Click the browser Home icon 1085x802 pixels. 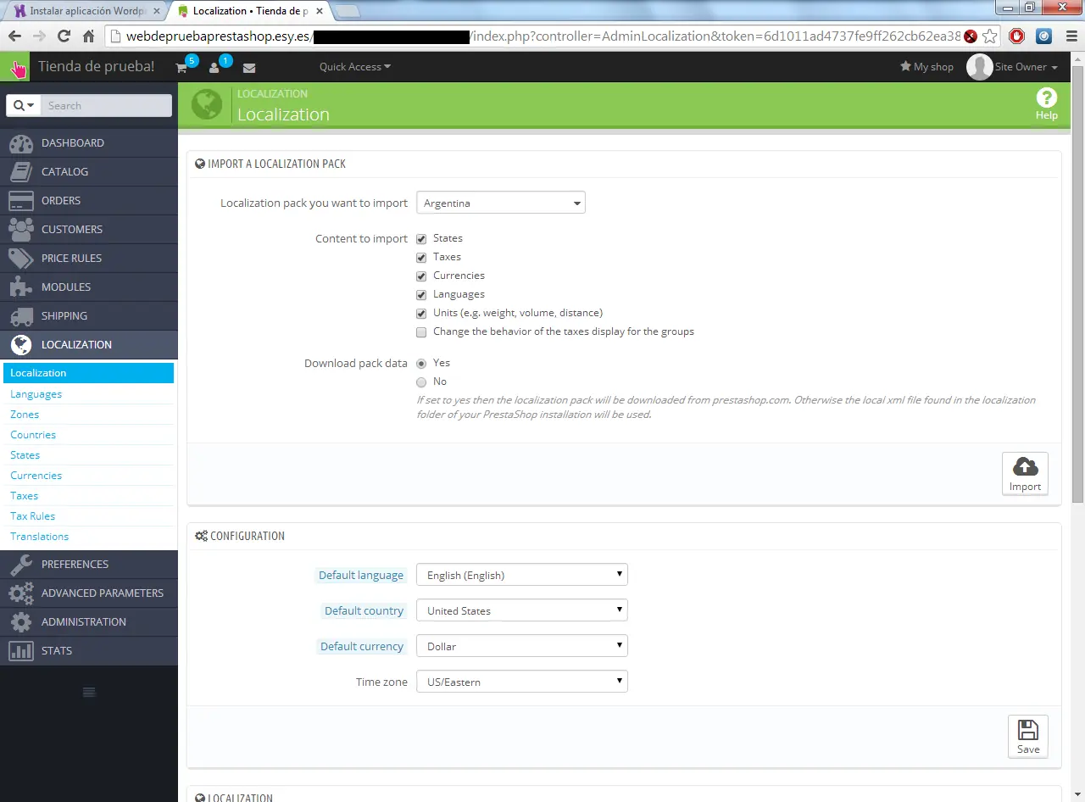pyautogui.click(x=88, y=36)
